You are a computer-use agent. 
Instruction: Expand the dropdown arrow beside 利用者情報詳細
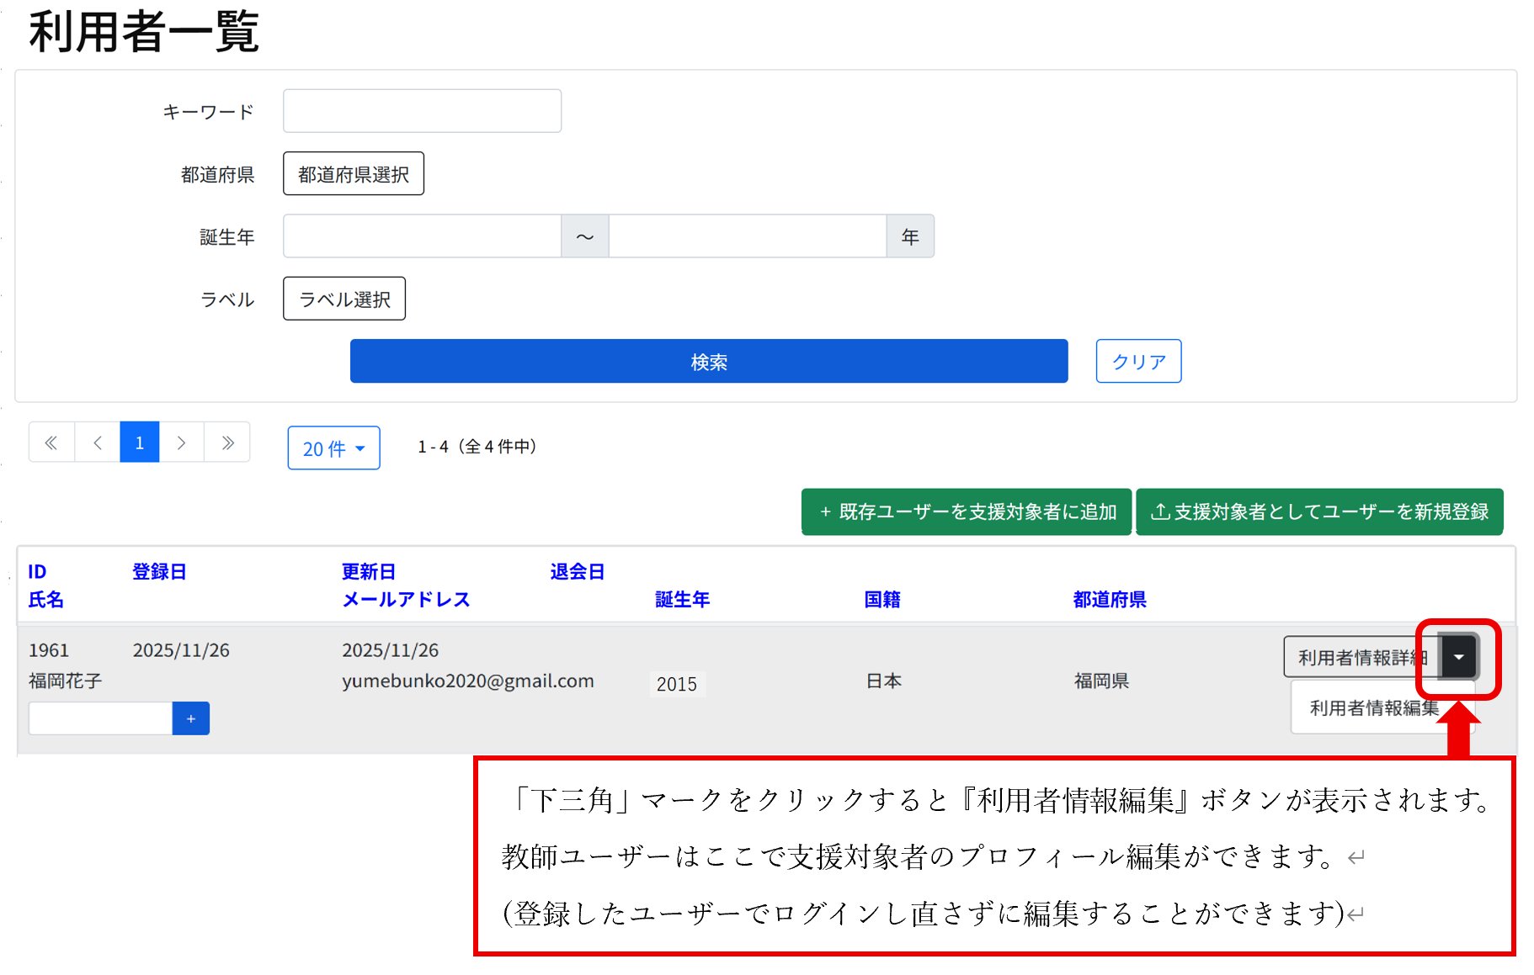pos(1459,657)
